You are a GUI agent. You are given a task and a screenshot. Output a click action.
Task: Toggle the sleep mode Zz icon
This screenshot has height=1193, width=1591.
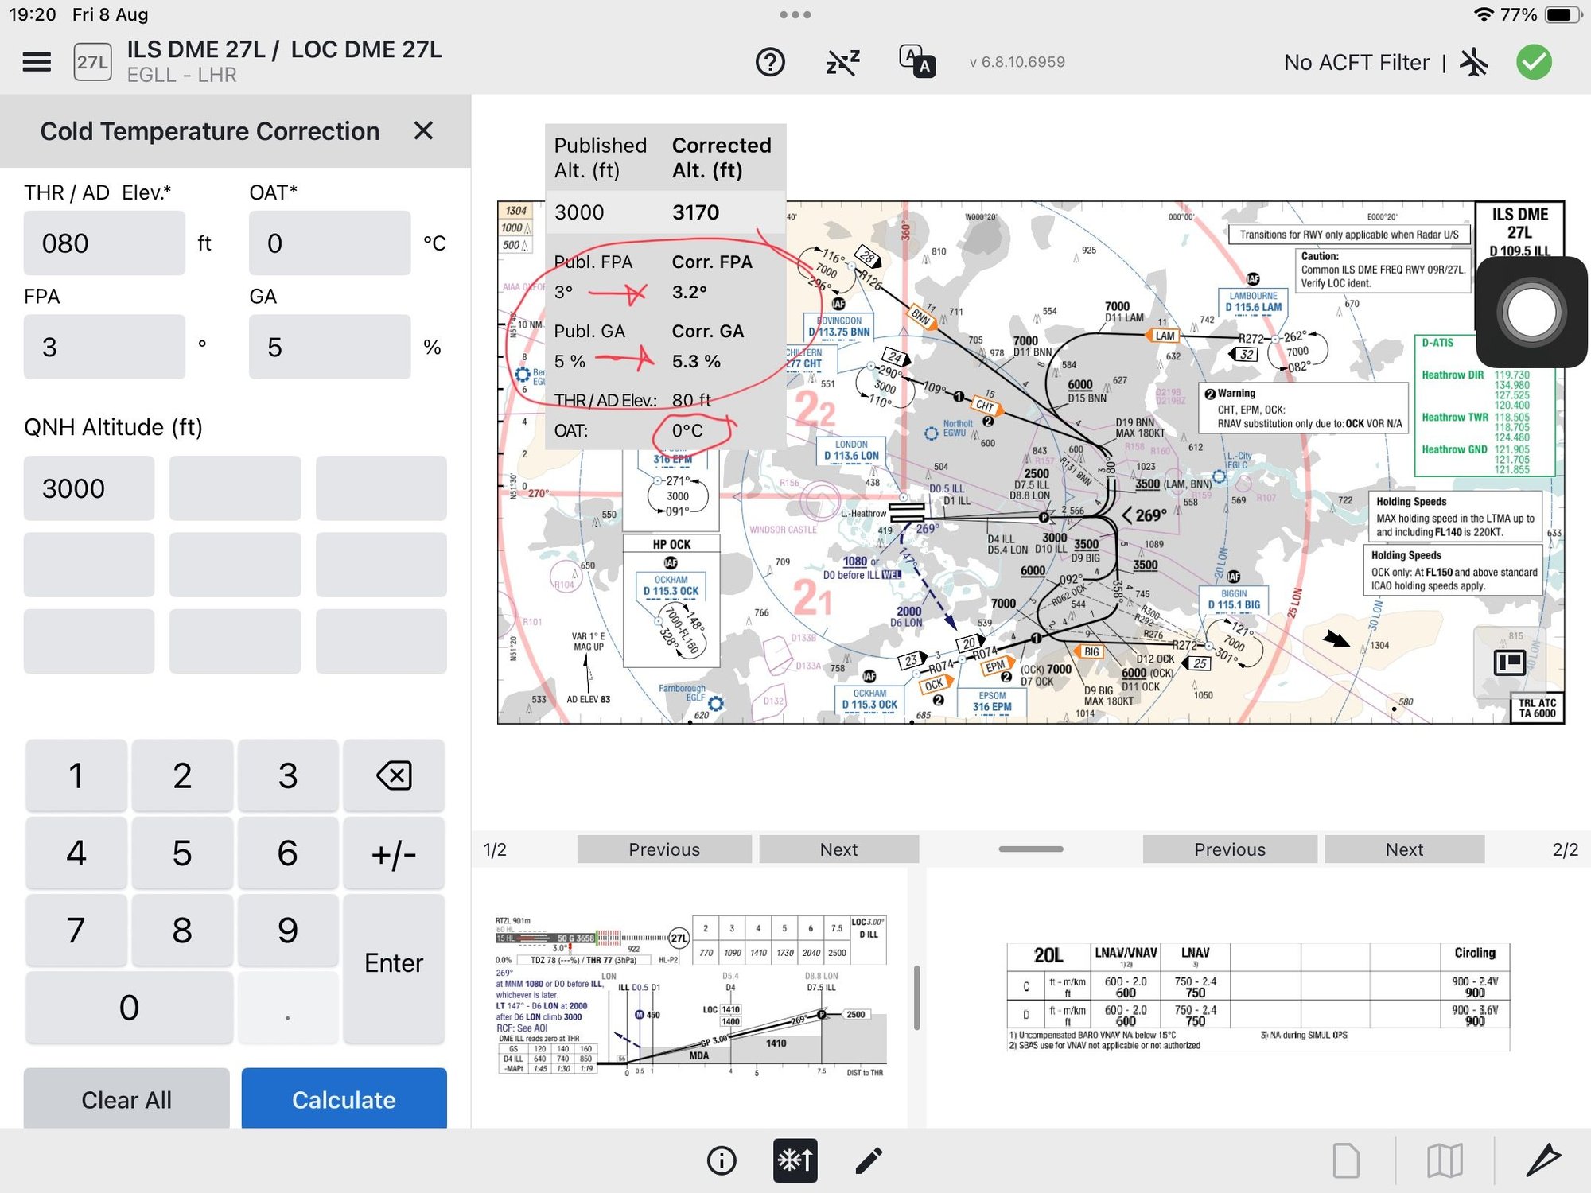[x=843, y=62]
